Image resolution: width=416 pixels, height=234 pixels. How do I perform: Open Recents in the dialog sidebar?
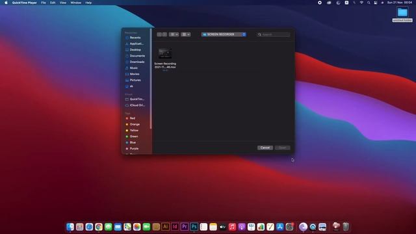pos(135,38)
